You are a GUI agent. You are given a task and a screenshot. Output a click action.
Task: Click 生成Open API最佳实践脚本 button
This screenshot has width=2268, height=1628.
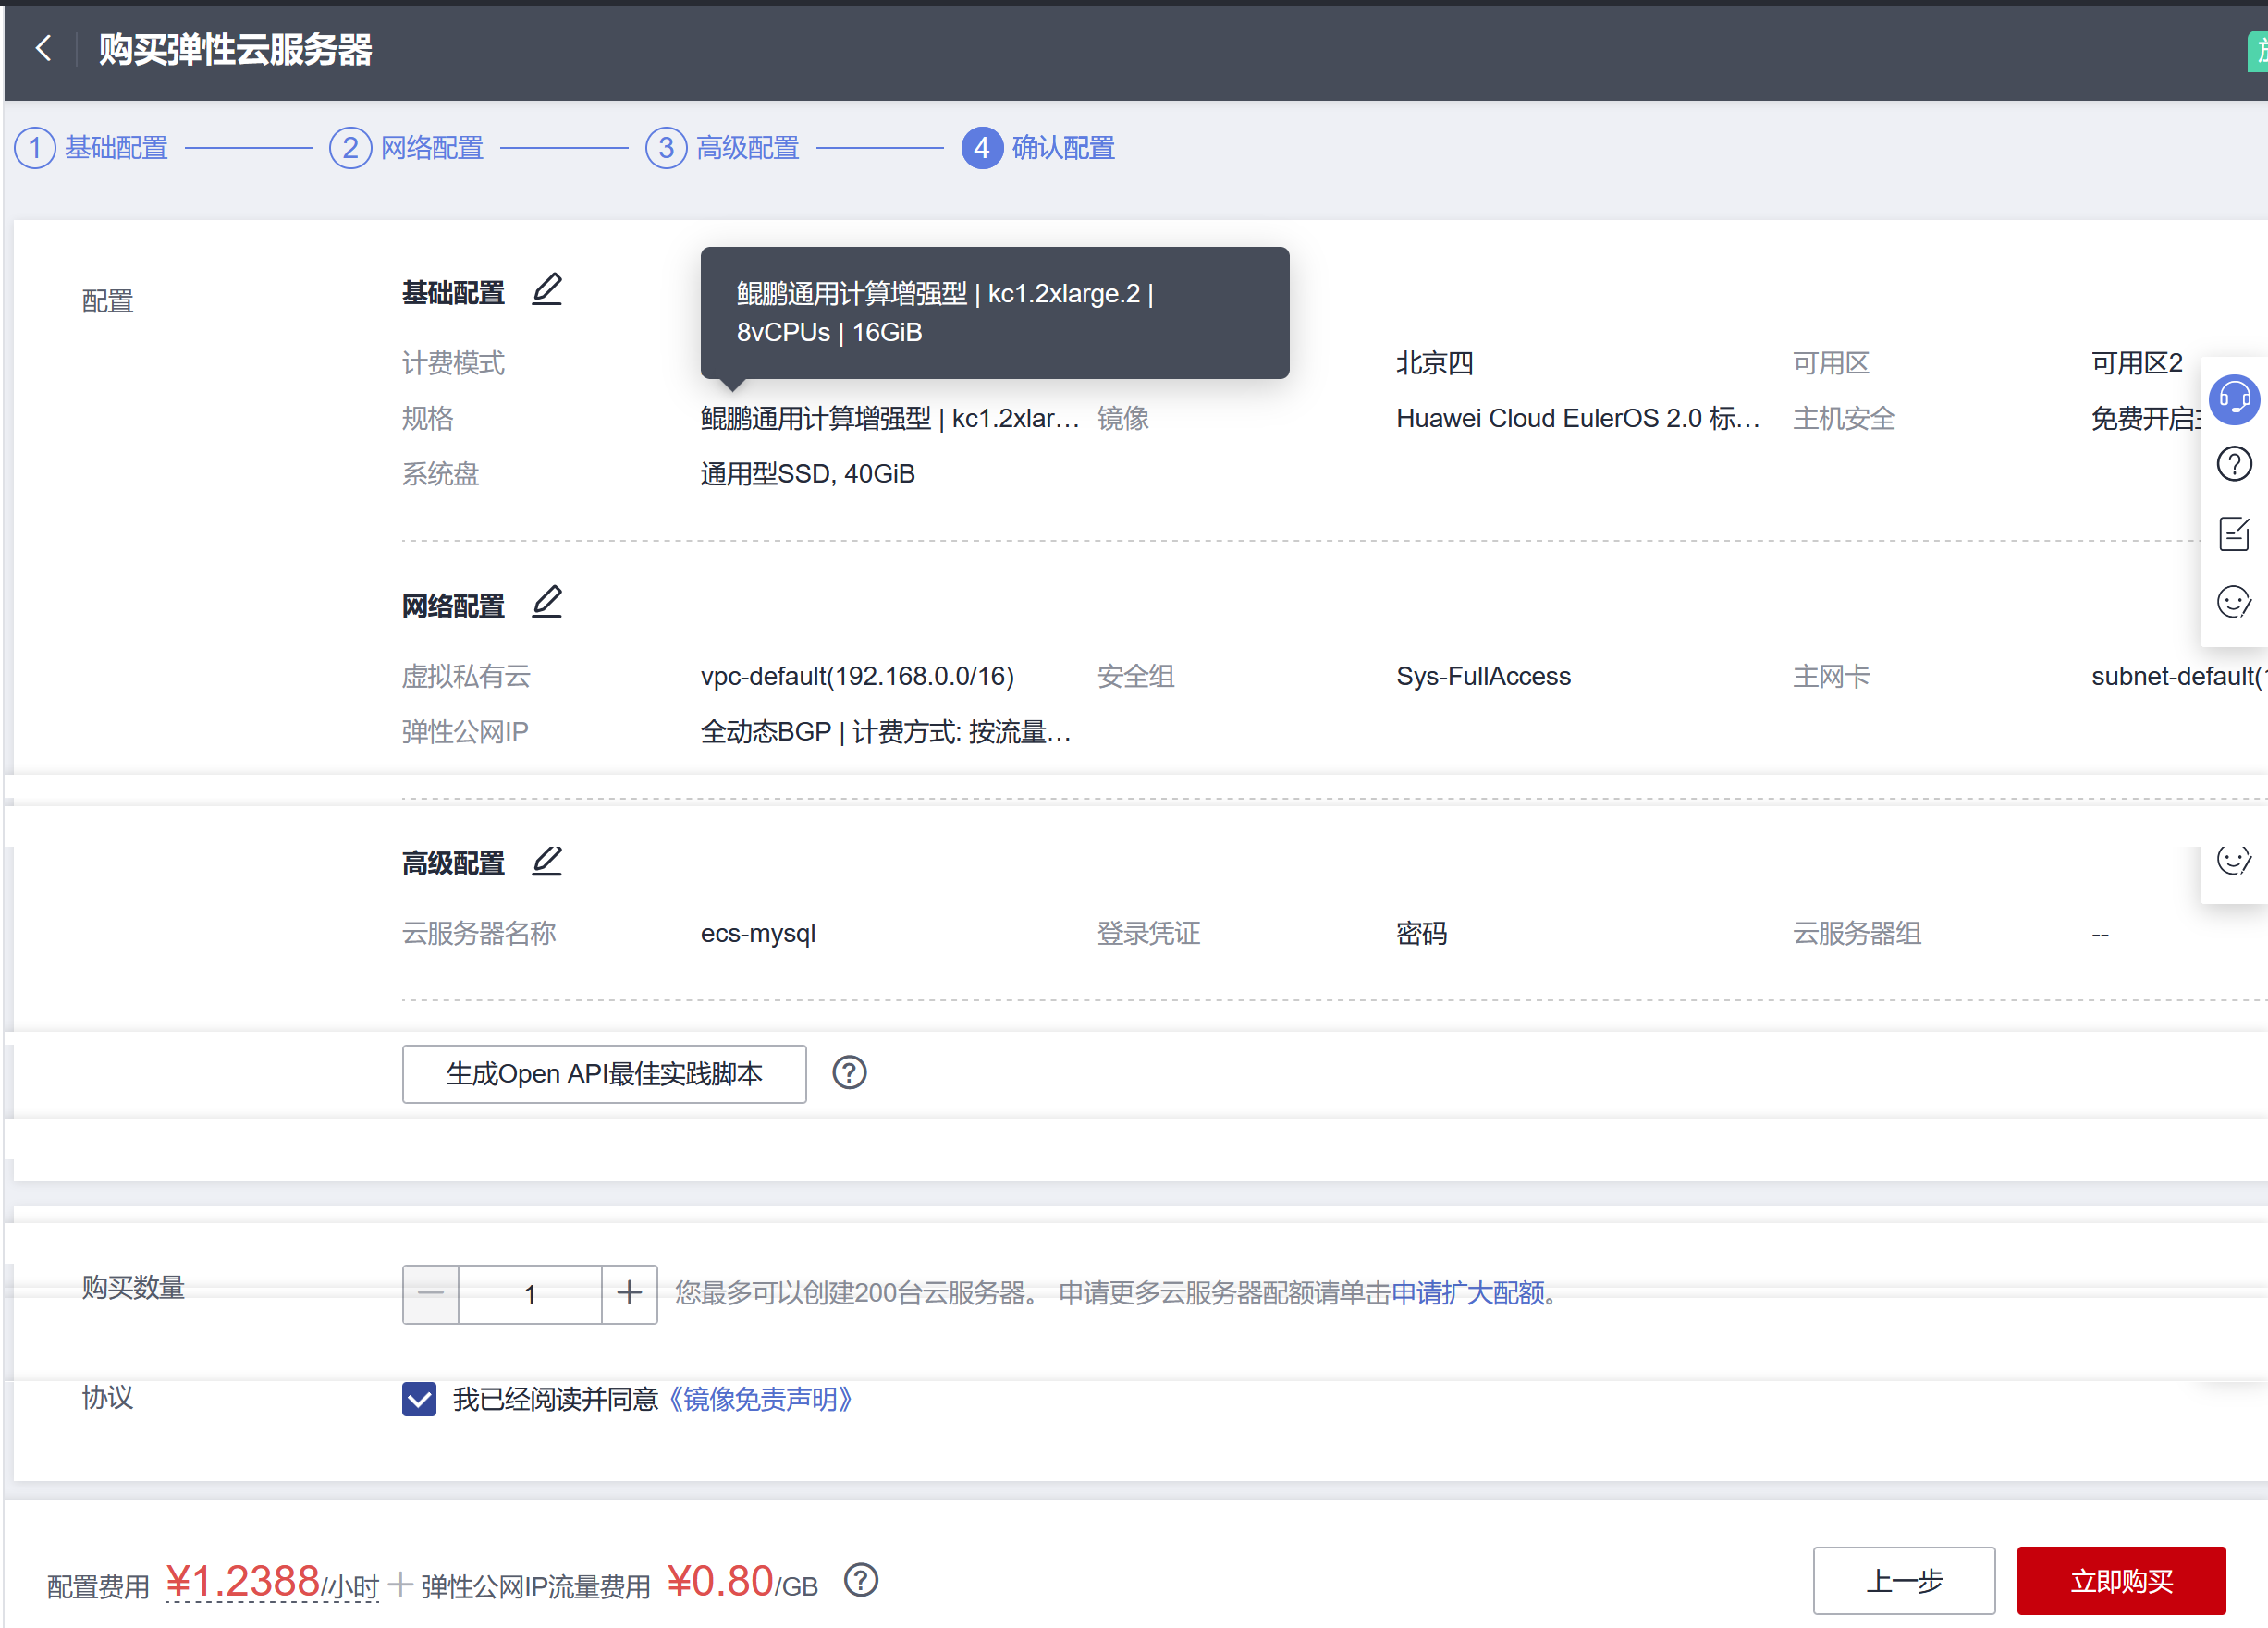point(604,1074)
